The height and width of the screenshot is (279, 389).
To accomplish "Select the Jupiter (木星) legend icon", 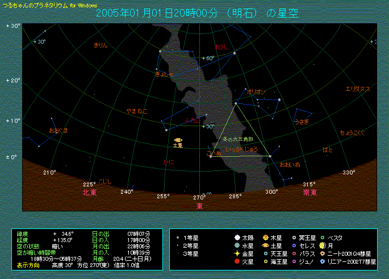I will point(266,238).
